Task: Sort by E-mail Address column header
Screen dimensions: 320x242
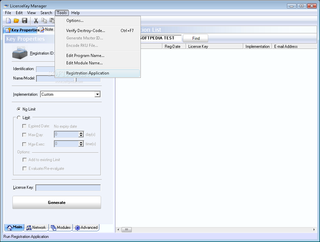Action: tap(294, 47)
